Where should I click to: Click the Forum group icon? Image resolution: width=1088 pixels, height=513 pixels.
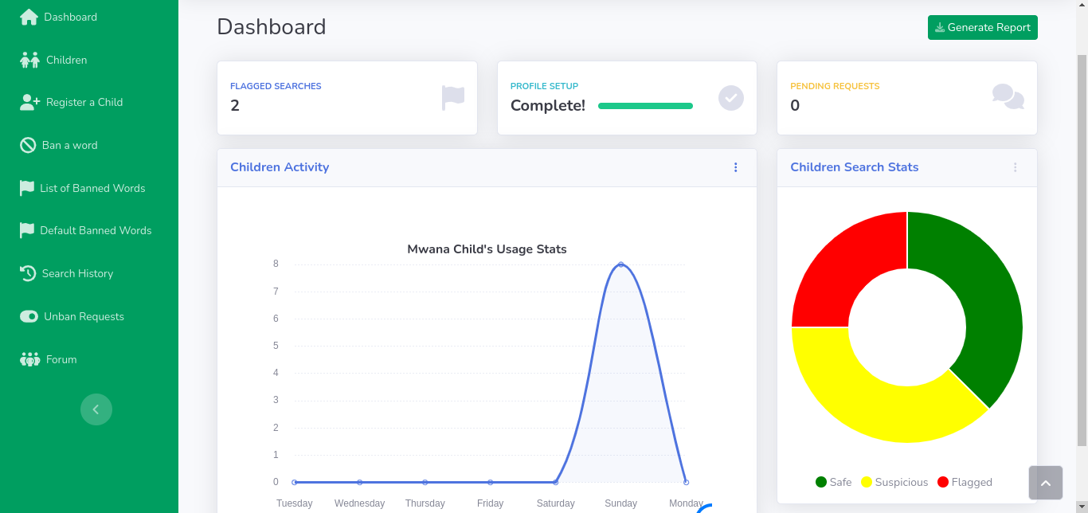29,359
